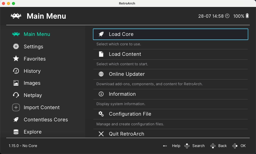The height and width of the screenshot is (154, 256).
Task: Select the Netplay icon in sidebar
Action: tap(15, 95)
